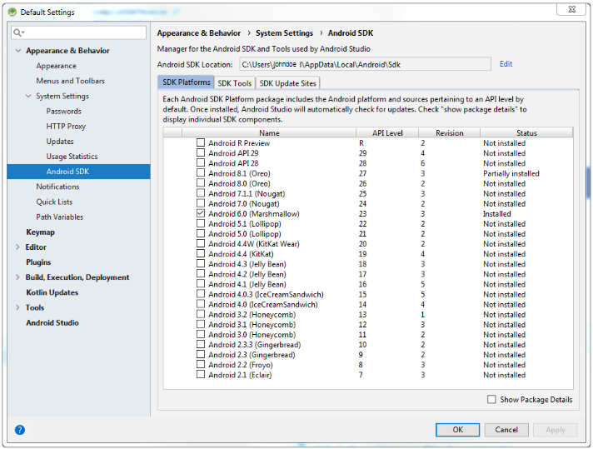Open Updates settings page
Image resolution: width=593 pixels, height=449 pixels.
pos(60,141)
